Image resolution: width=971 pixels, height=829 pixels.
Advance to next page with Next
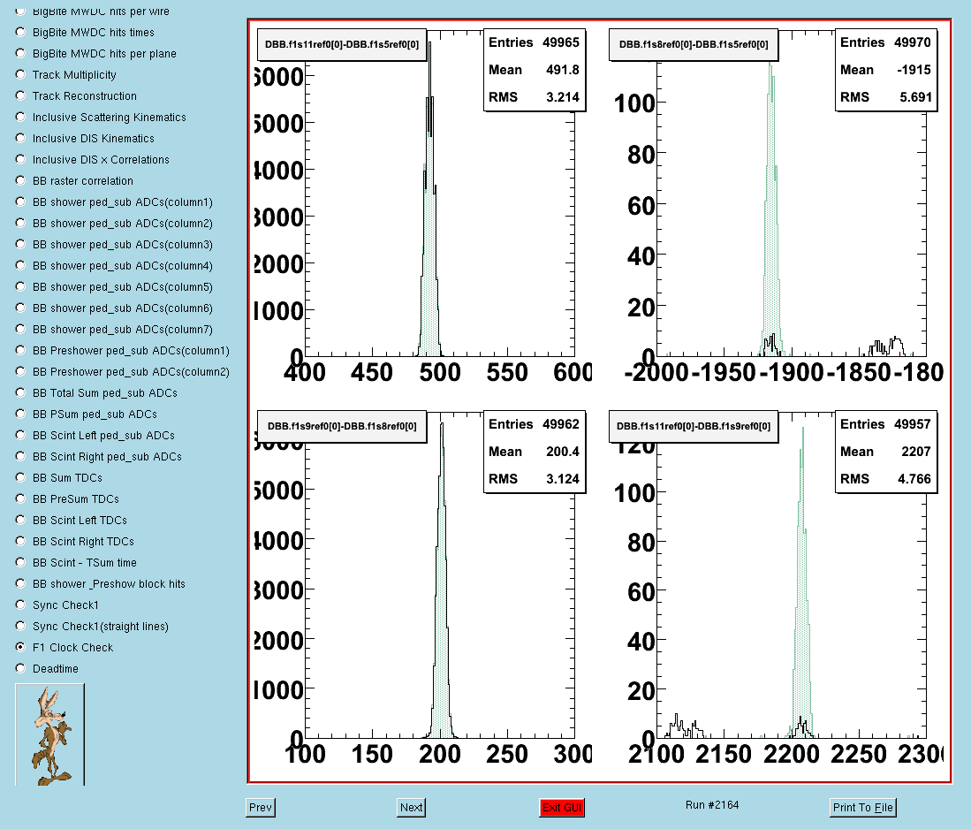pyautogui.click(x=411, y=807)
